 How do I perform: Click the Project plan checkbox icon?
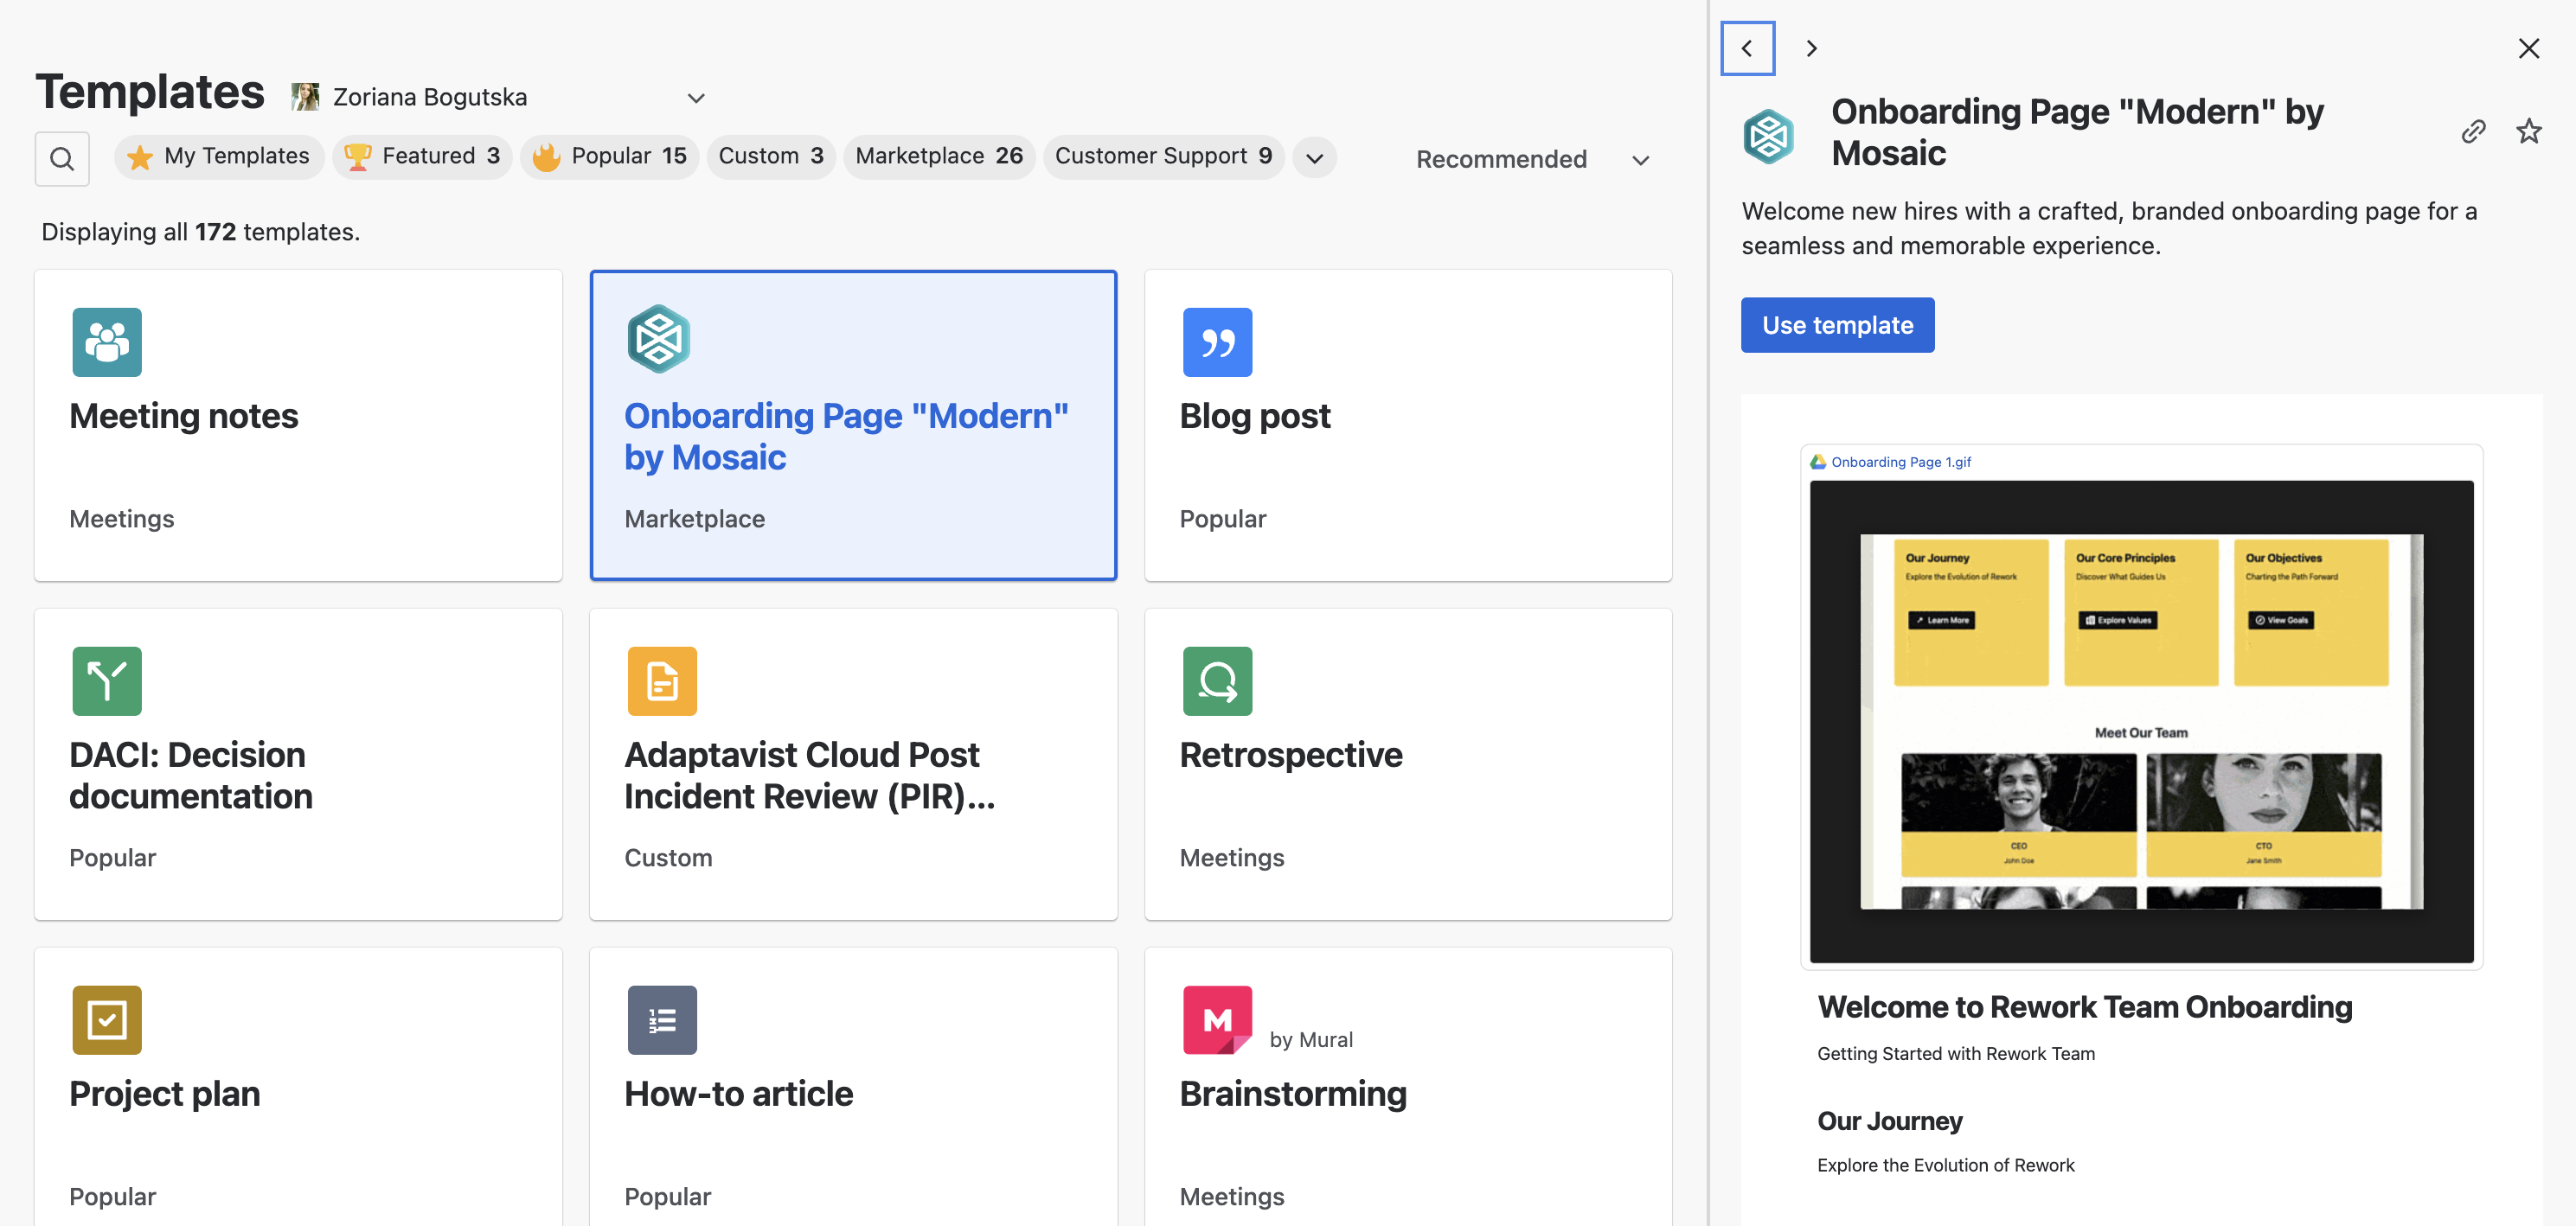[106, 1020]
